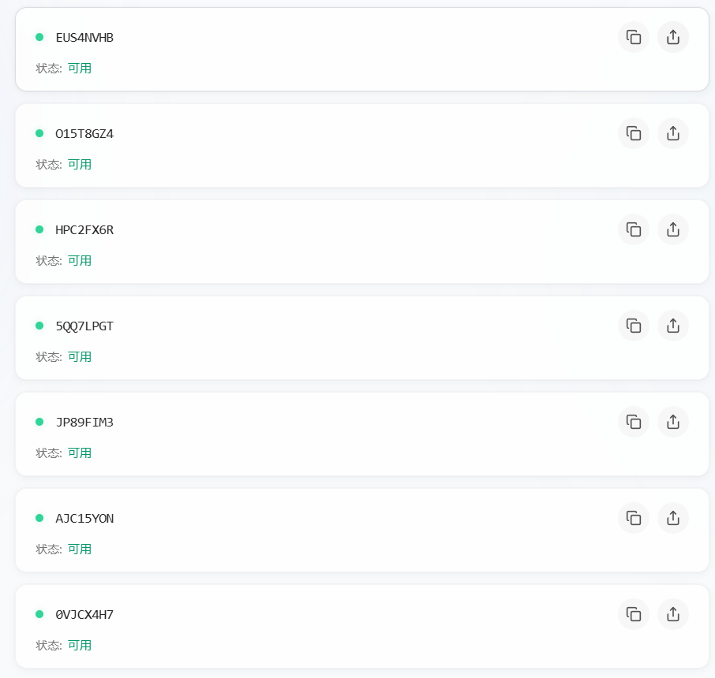Copy the code 0VJCX4H7

(x=633, y=614)
